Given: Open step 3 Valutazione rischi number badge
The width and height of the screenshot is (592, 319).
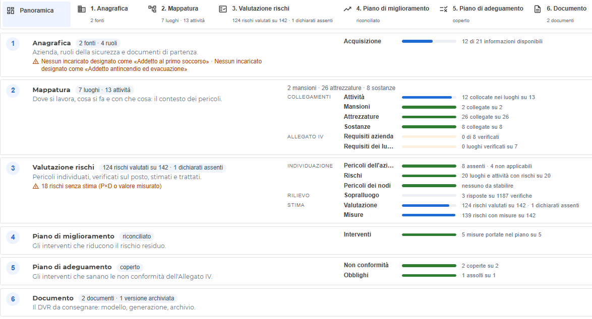Looking at the screenshot, I should point(13,168).
